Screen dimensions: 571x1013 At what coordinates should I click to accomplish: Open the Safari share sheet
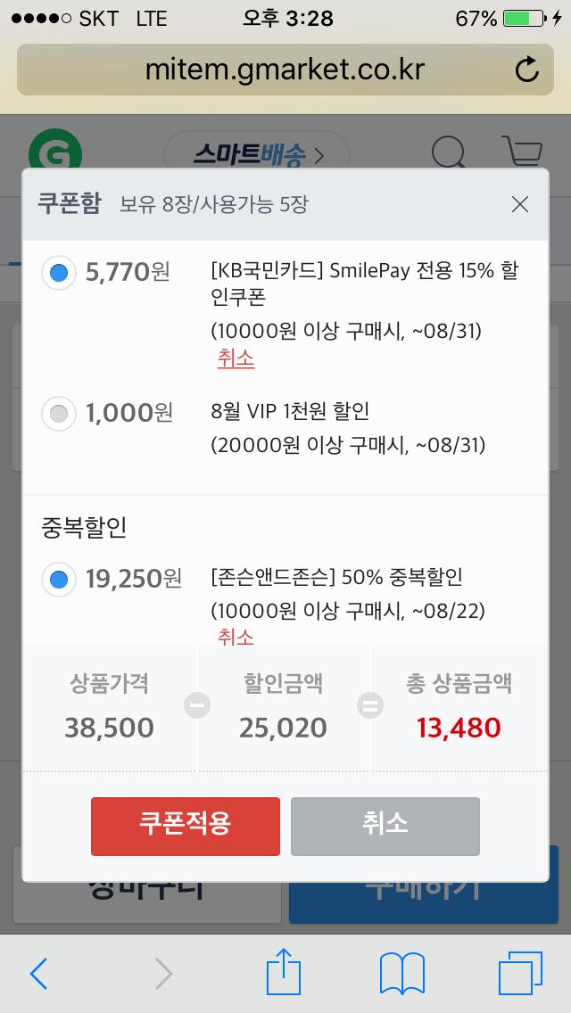click(284, 973)
